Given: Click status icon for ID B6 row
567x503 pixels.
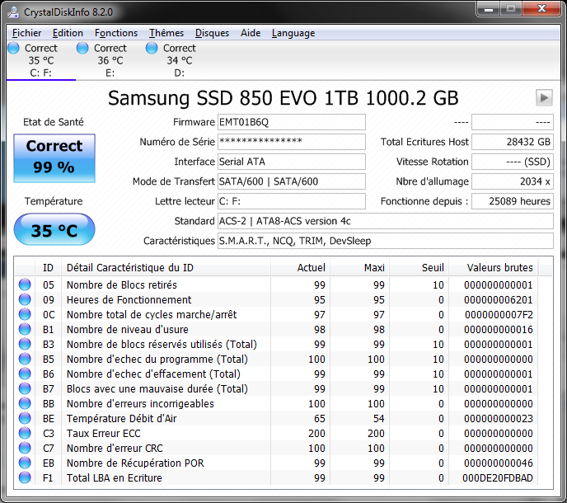Looking at the screenshot, I should point(25,374).
